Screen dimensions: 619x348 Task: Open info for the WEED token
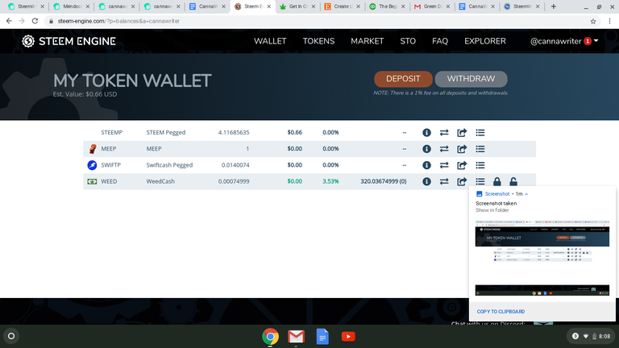coord(426,181)
